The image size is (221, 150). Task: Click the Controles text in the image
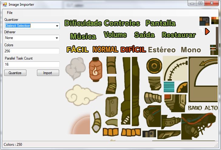click(x=122, y=23)
